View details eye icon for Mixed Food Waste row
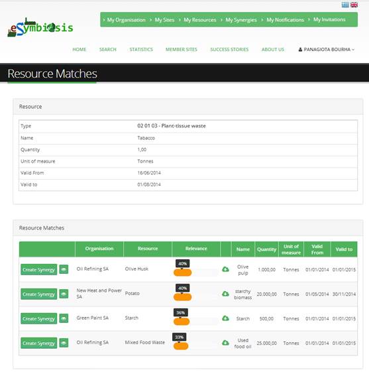This screenshot has width=369, height=376. pyautogui.click(x=64, y=343)
